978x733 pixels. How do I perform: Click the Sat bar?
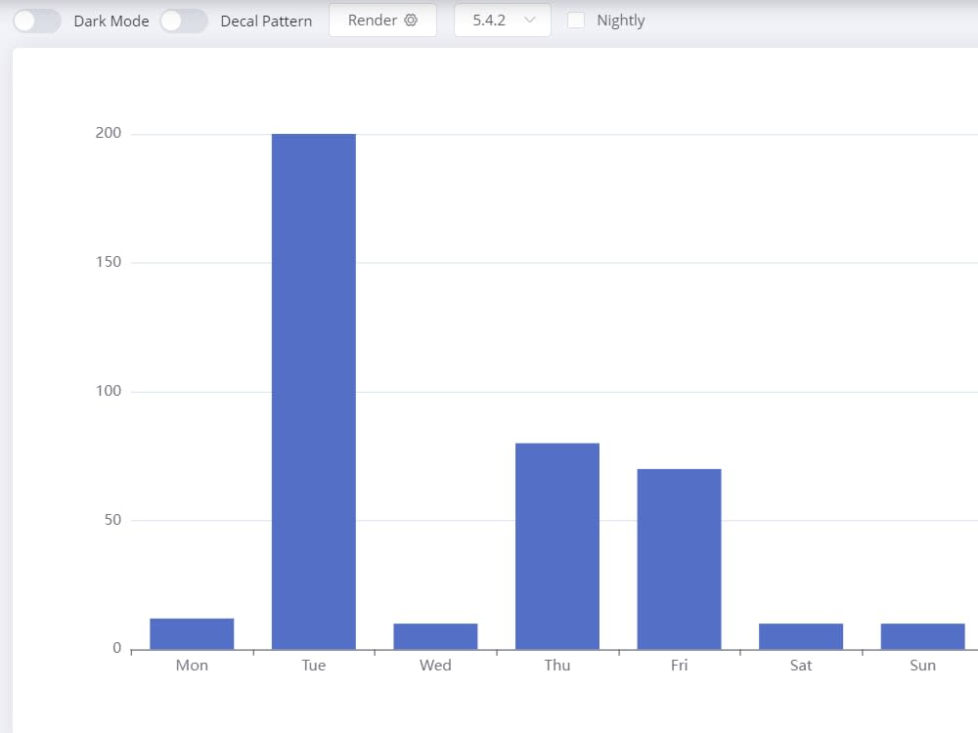tap(801, 635)
